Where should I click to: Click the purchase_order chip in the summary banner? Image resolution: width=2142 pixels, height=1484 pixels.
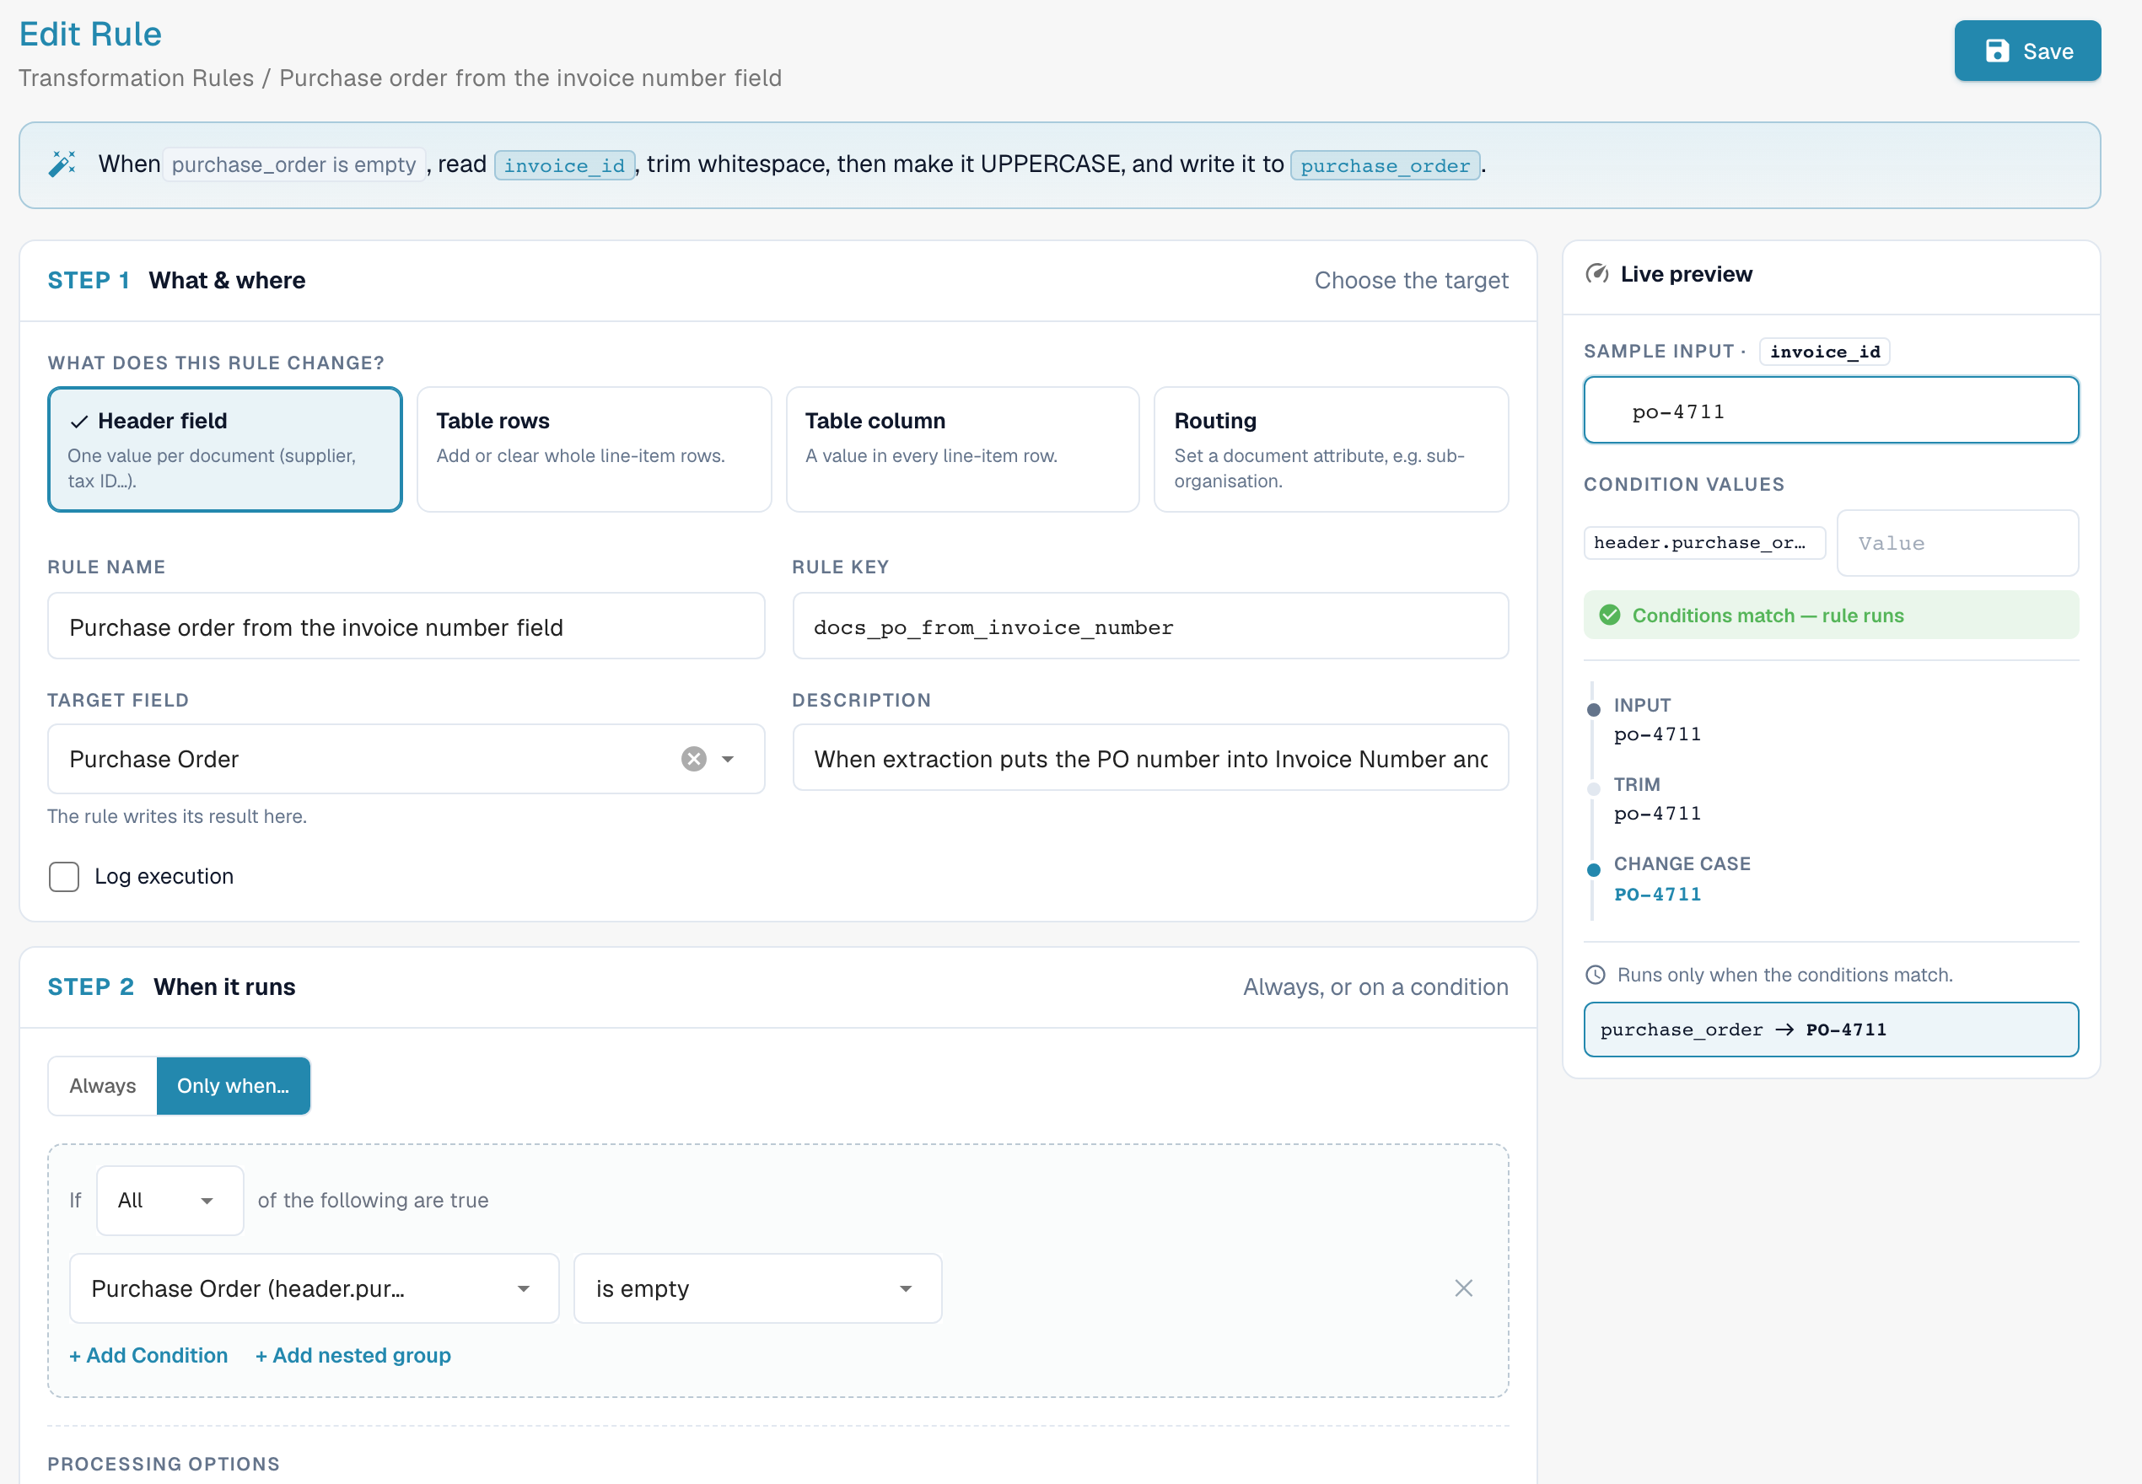[x=1386, y=164]
